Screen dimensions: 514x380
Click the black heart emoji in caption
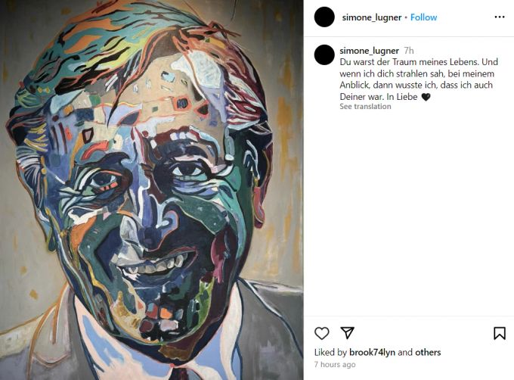(x=426, y=97)
